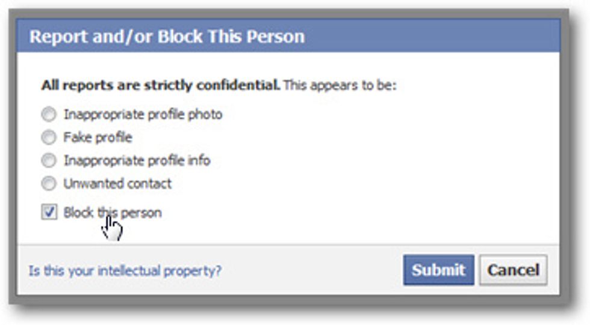Click the bold 'All reports are strictly confidential' text
Viewport: 590px width, 325px height.
click(x=161, y=85)
